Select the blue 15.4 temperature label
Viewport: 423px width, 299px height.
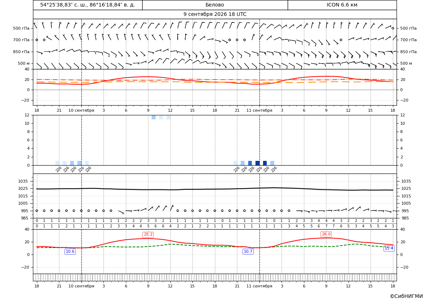pos(389,248)
